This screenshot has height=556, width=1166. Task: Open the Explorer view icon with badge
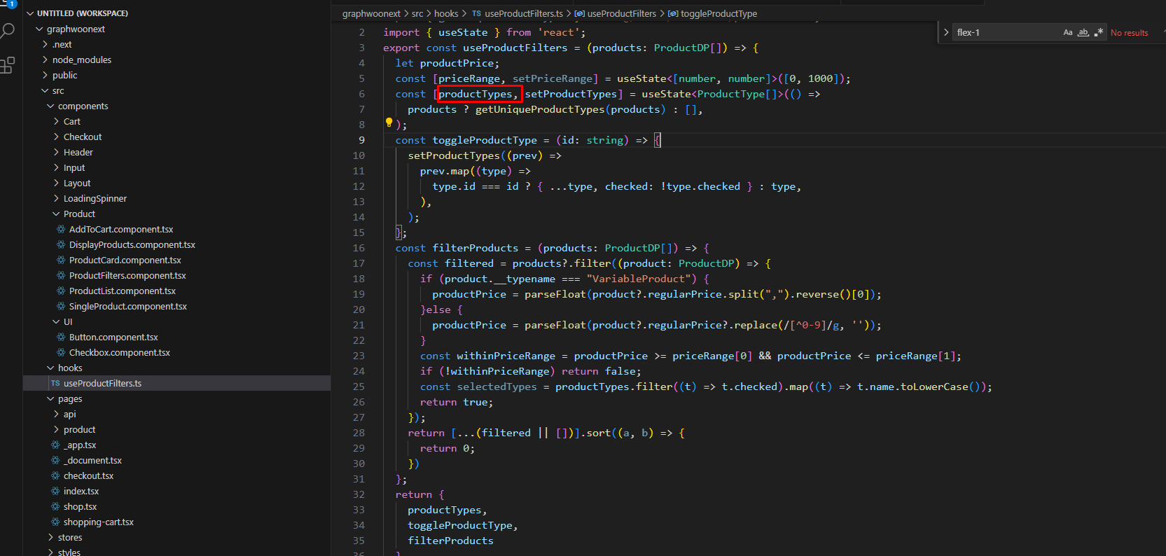(8, 4)
